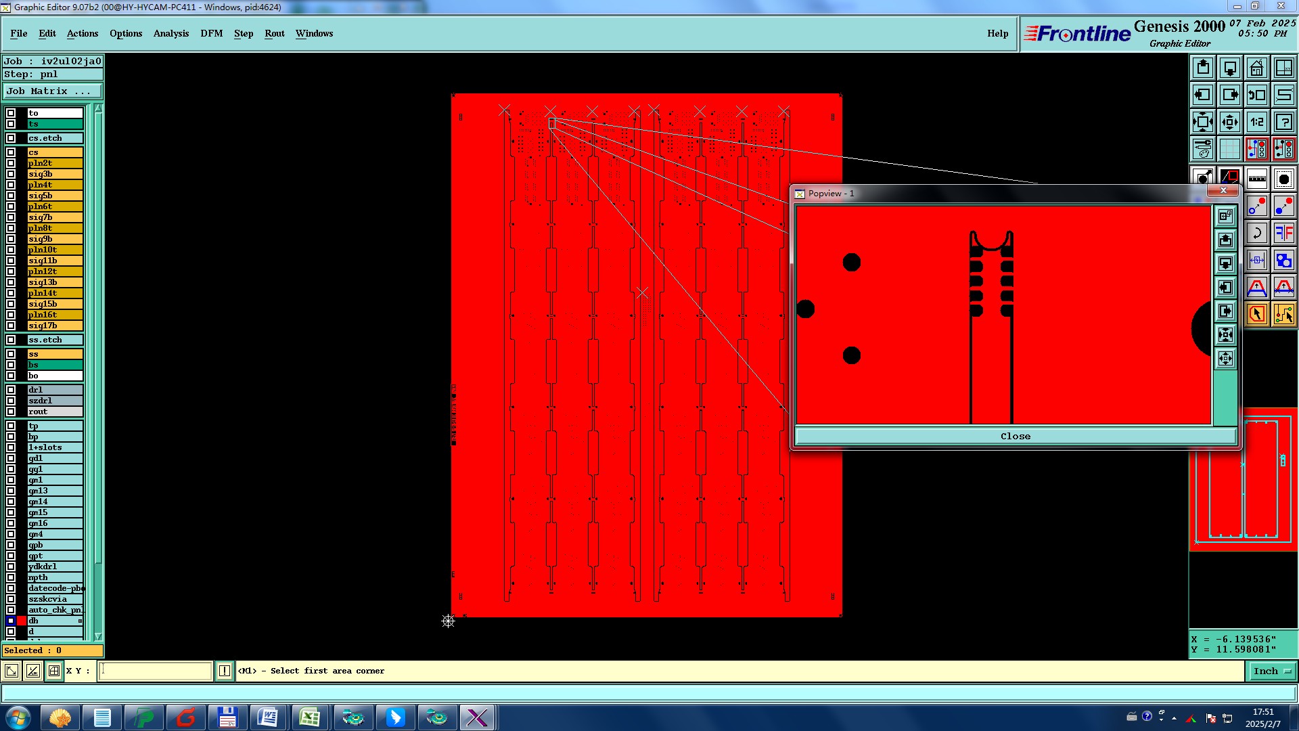
Task: Click the 1:2 zoom scale icon
Action: point(1256,122)
